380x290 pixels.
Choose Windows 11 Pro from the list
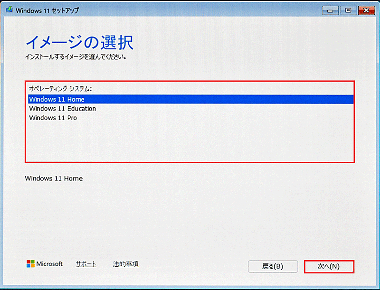191,118
